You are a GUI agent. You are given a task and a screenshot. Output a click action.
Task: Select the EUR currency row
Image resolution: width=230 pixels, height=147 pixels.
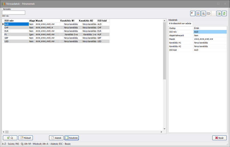tap(16, 31)
